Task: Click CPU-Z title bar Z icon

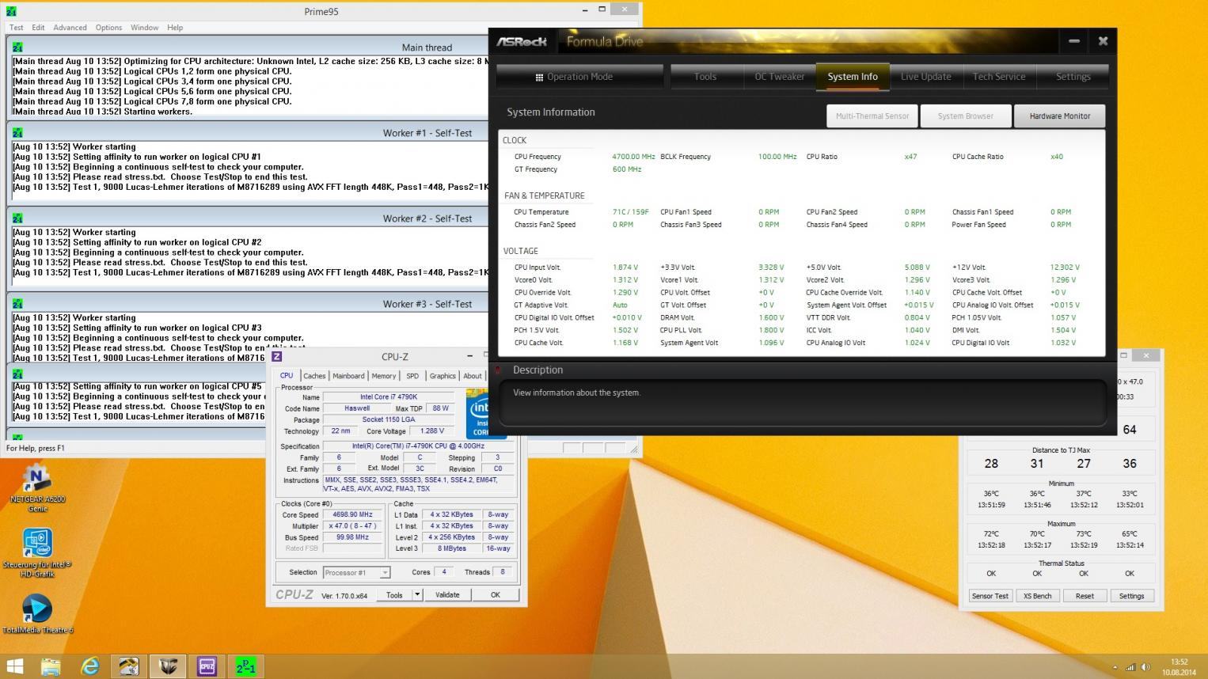Action: 276,357
